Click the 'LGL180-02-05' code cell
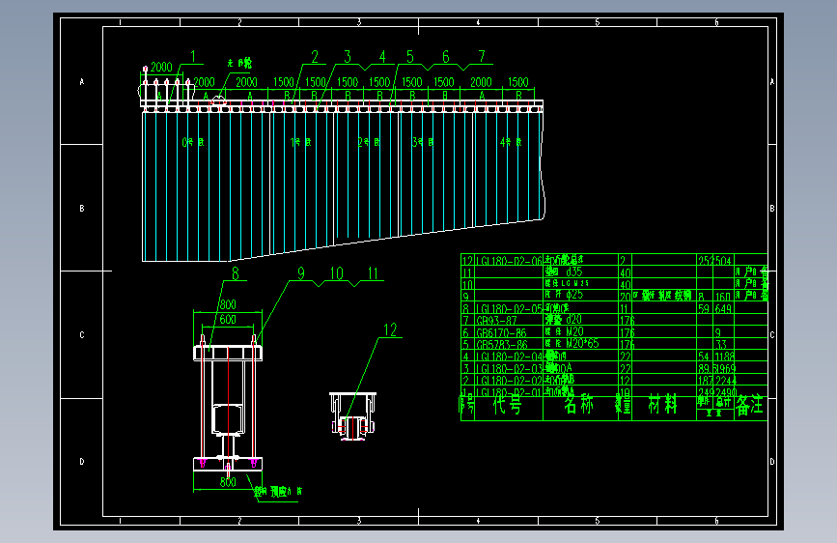The width and height of the screenshot is (837, 543). pos(509,309)
